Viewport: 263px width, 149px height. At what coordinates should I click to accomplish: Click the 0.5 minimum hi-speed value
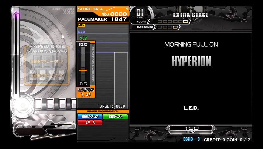[83, 84]
